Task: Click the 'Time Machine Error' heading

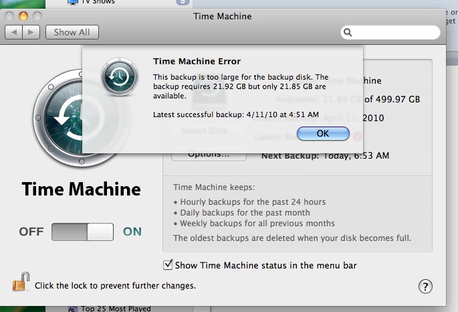Action: (197, 61)
